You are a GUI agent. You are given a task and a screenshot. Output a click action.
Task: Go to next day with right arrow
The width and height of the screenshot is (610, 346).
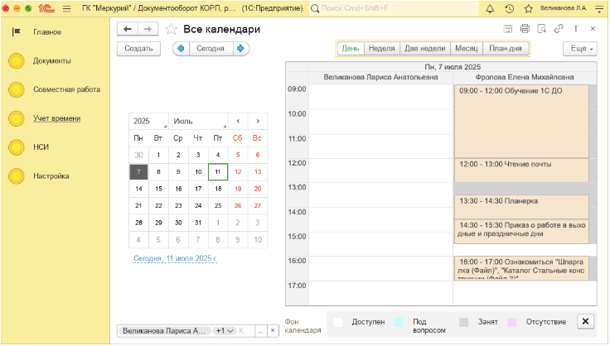click(240, 48)
